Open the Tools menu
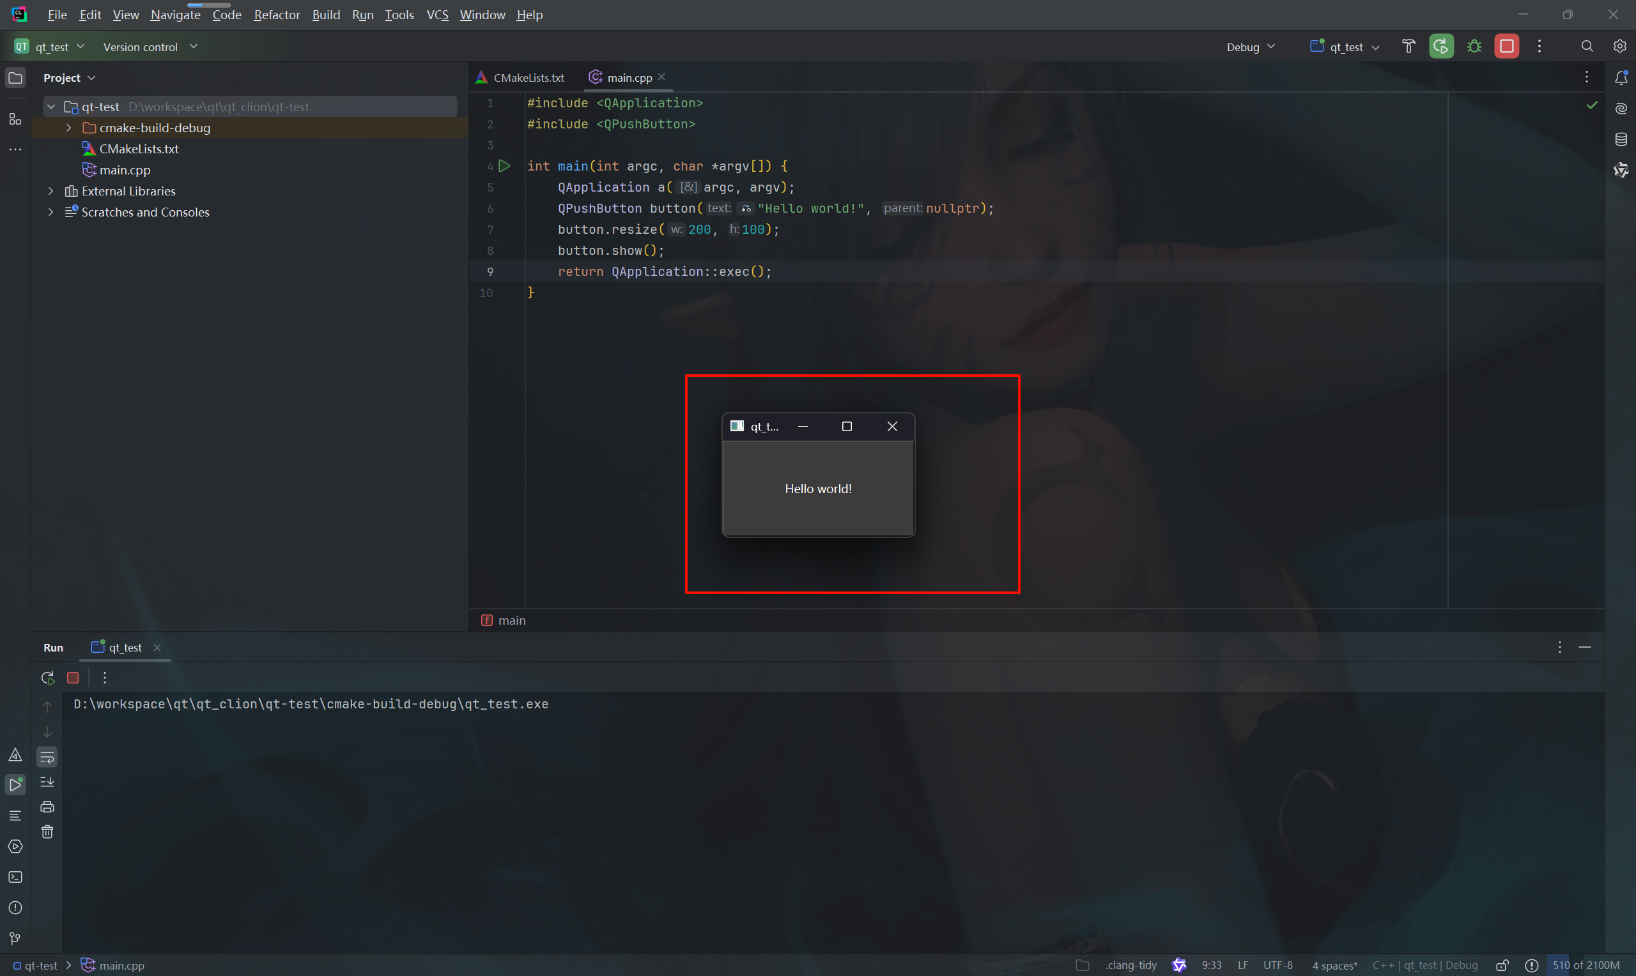1636x976 pixels. tap(399, 15)
